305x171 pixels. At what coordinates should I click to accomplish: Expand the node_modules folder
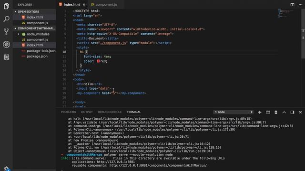(x=34, y=34)
